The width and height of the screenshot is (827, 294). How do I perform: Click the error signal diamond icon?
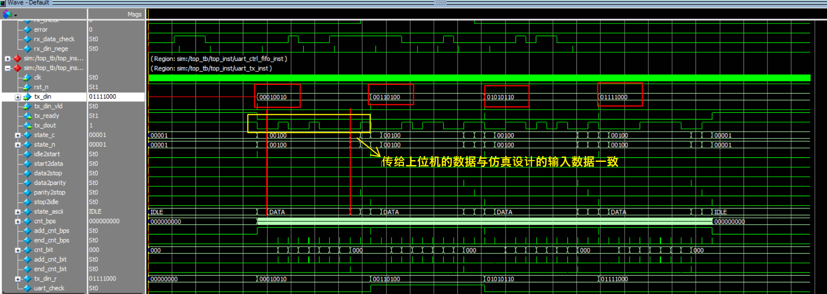tap(27, 29)
